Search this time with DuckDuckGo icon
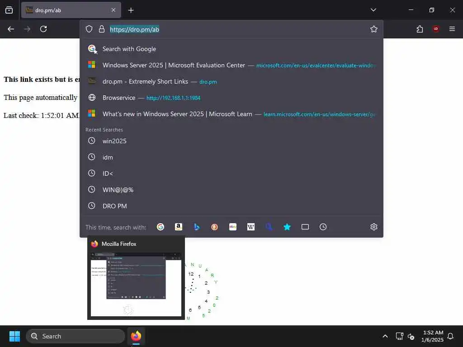 (215, 227)
